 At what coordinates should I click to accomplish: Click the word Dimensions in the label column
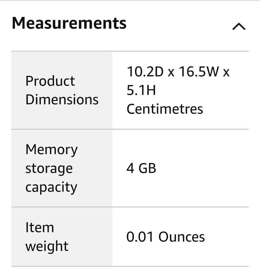click(62, 99)
